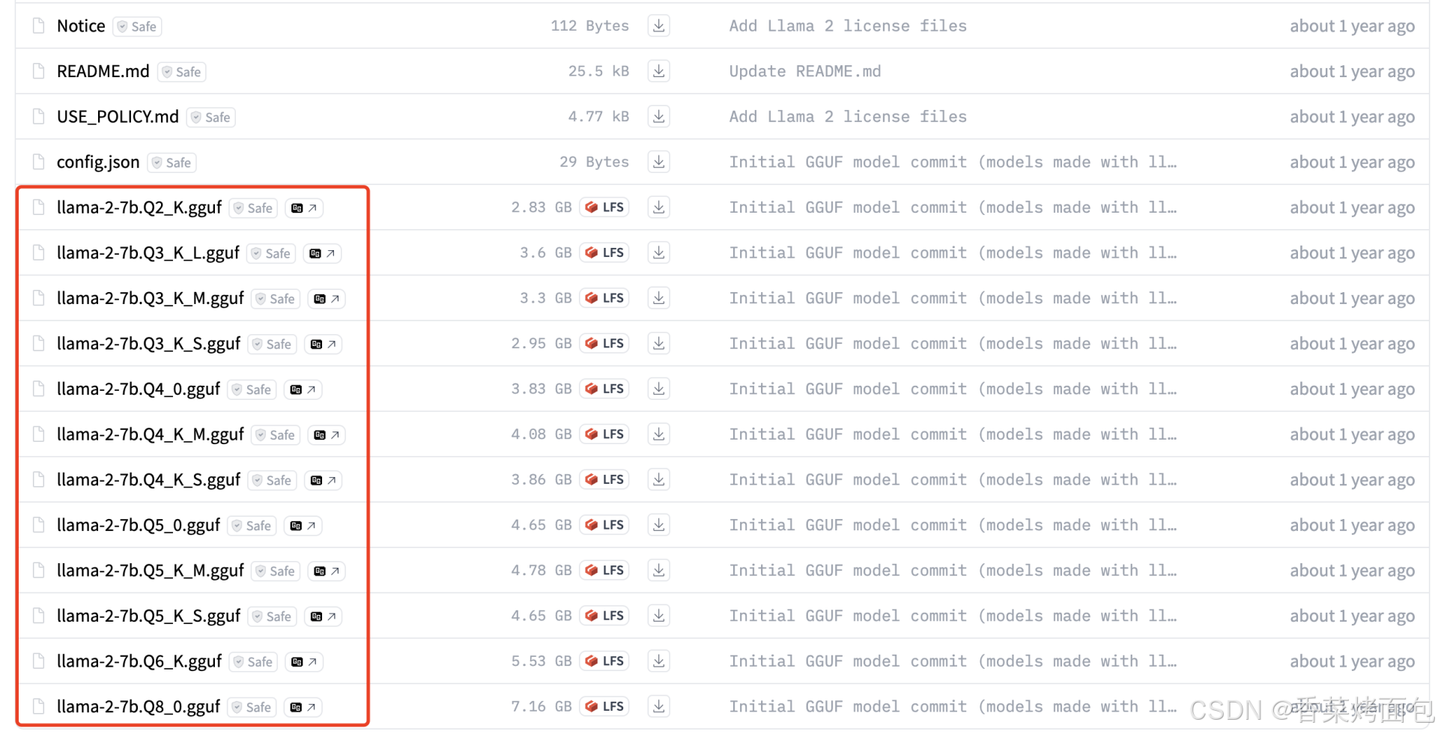
Task: Click the Safe badge next to USE_POLICY.md
Action: coord(211,118)
